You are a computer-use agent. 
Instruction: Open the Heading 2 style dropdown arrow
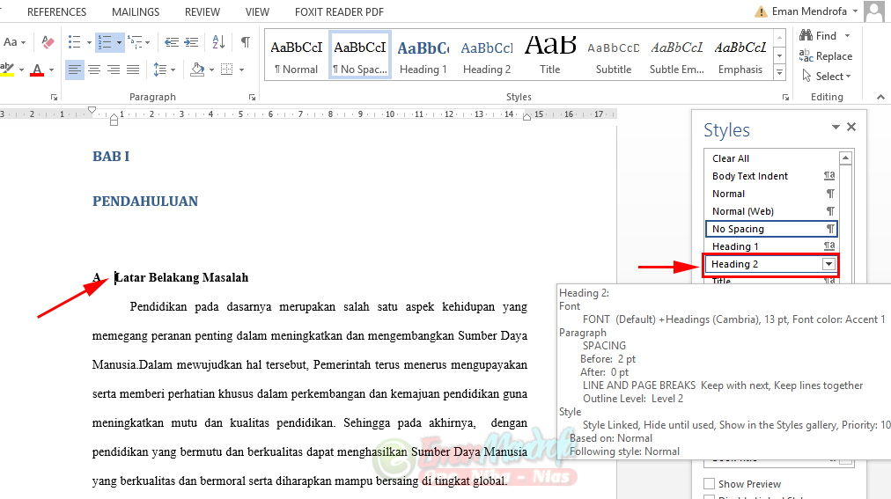click(828, 264)
